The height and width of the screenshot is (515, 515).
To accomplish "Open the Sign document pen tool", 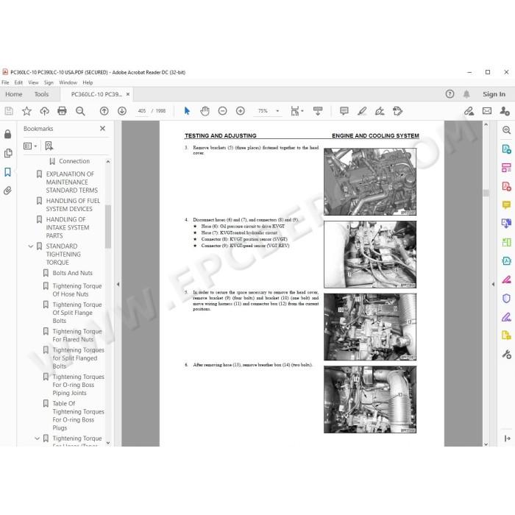I will pos(380,111).
